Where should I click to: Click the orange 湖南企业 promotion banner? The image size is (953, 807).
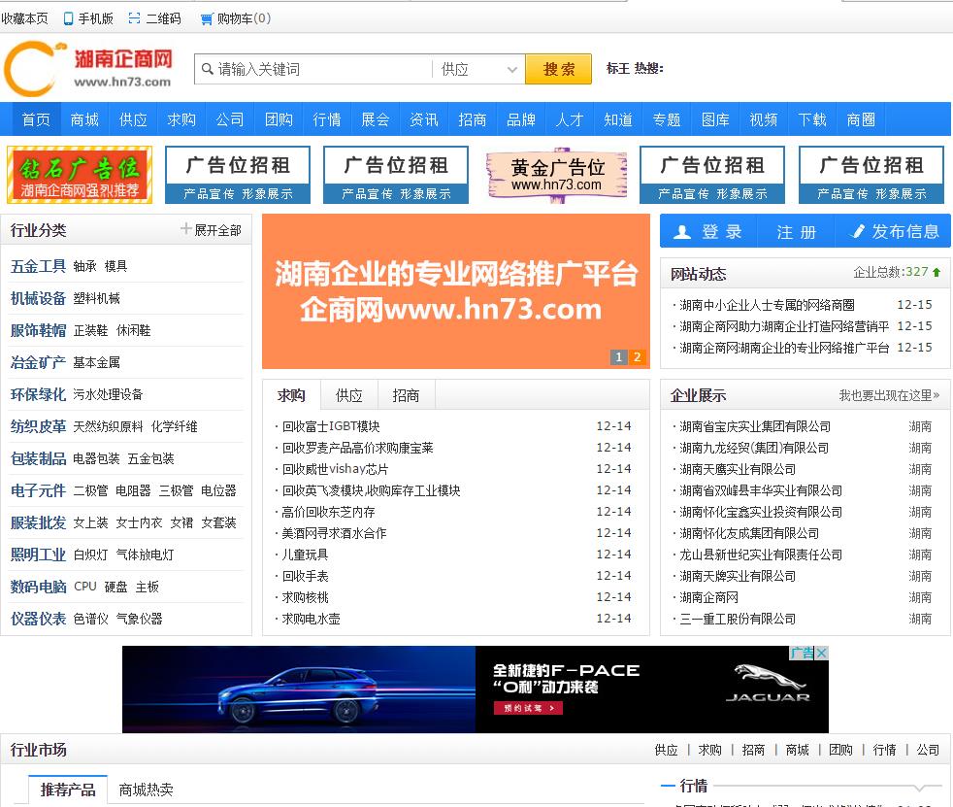point(456,291)
